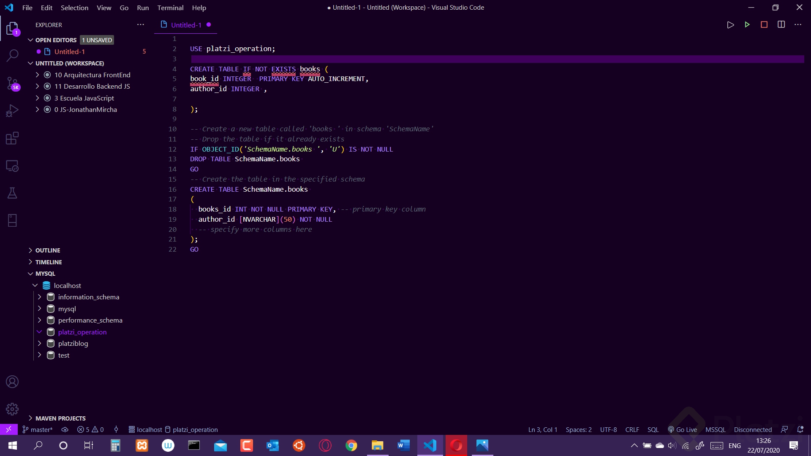Click the remote window indicator in status bar
811x456 pixels.
(8, 429)
